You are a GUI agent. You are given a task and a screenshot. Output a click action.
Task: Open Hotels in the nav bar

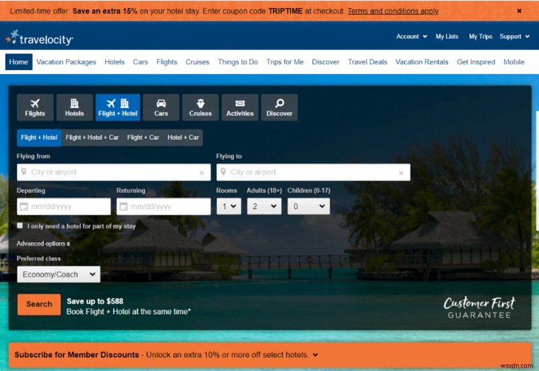click(115, 62)
